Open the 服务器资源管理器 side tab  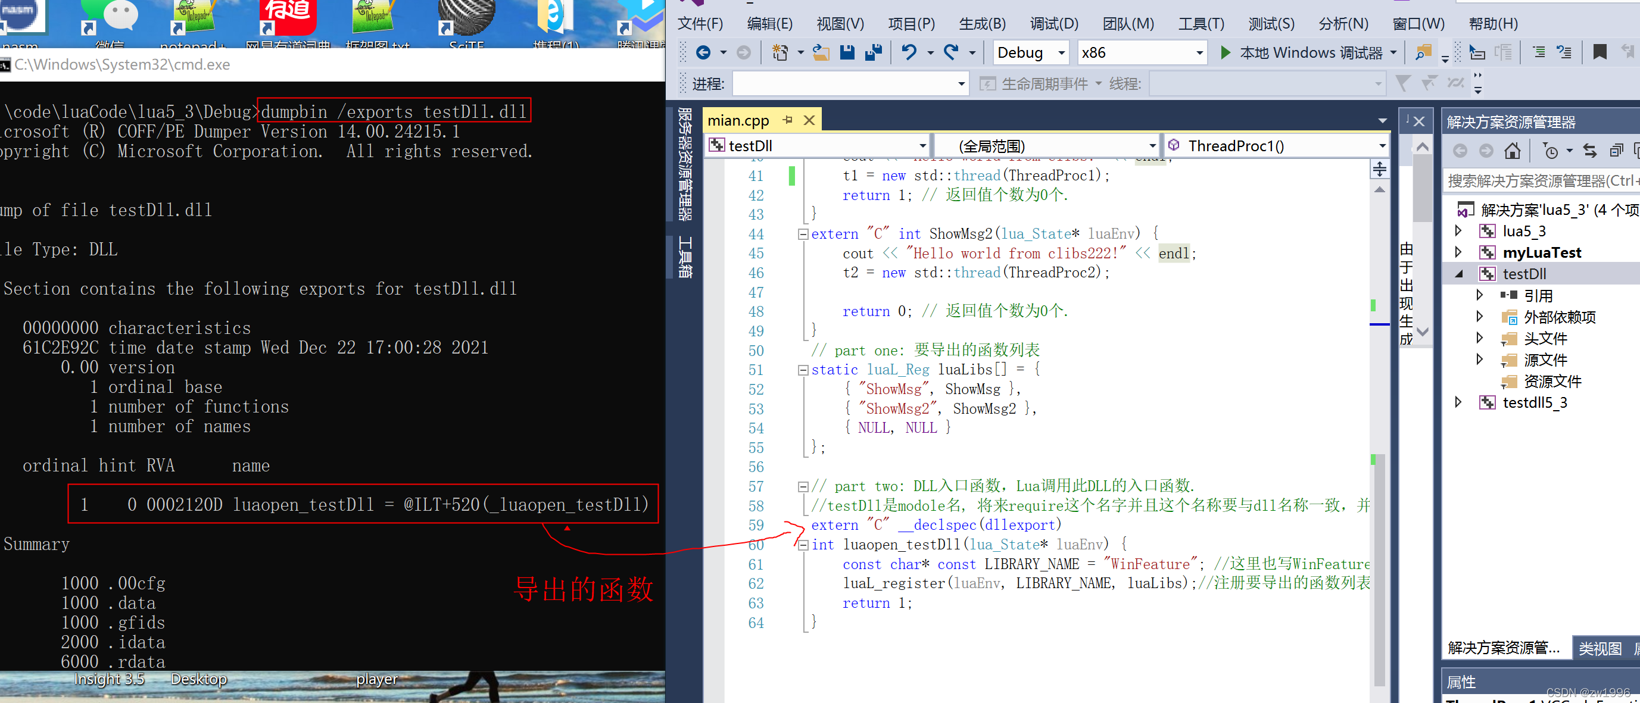(685, 164)
